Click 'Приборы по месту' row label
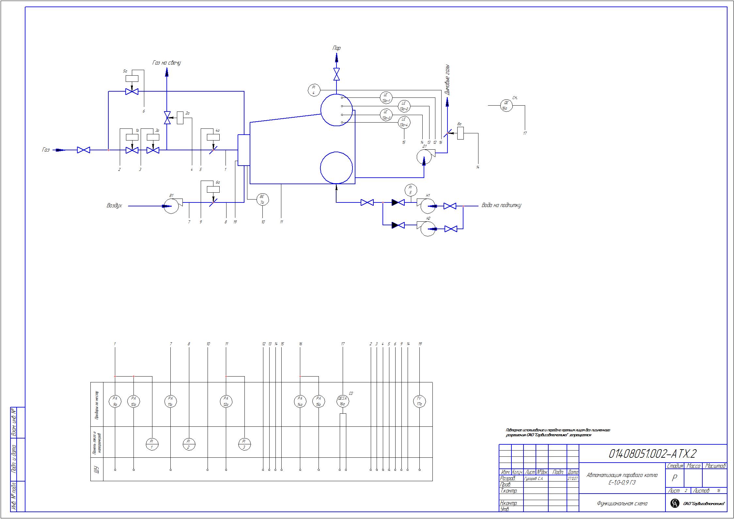Viewport: 734px width, 519px height. pyautogui.click(x=97, y=405)
